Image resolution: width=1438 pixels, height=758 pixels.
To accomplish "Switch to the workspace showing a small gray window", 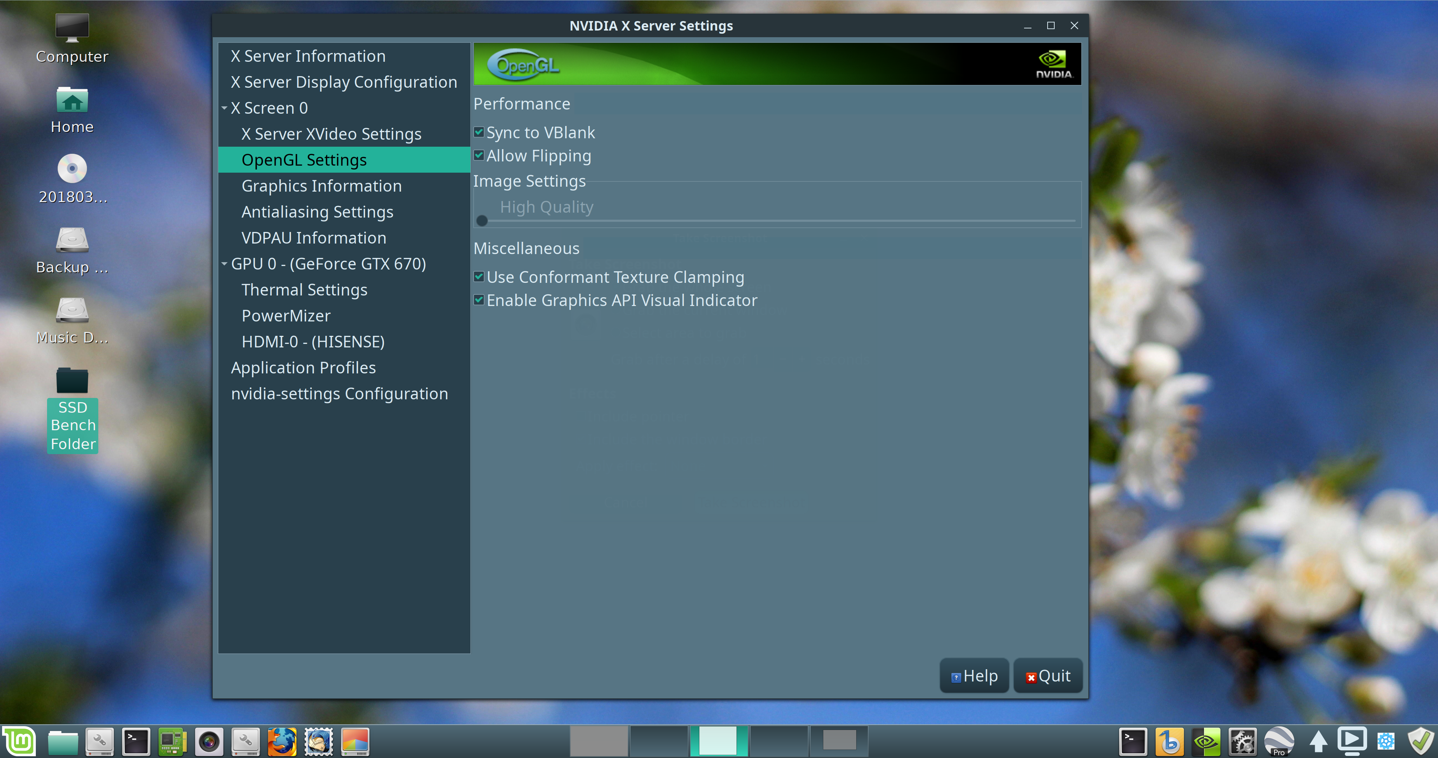I will tap(839, 741).
